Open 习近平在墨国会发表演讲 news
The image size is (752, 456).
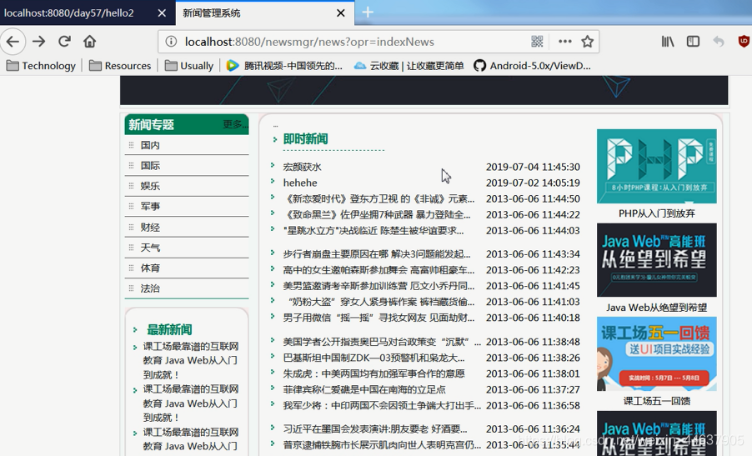375,428
